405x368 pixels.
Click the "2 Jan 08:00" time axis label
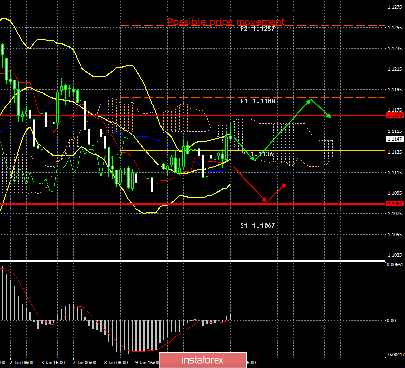pos(22,363)
